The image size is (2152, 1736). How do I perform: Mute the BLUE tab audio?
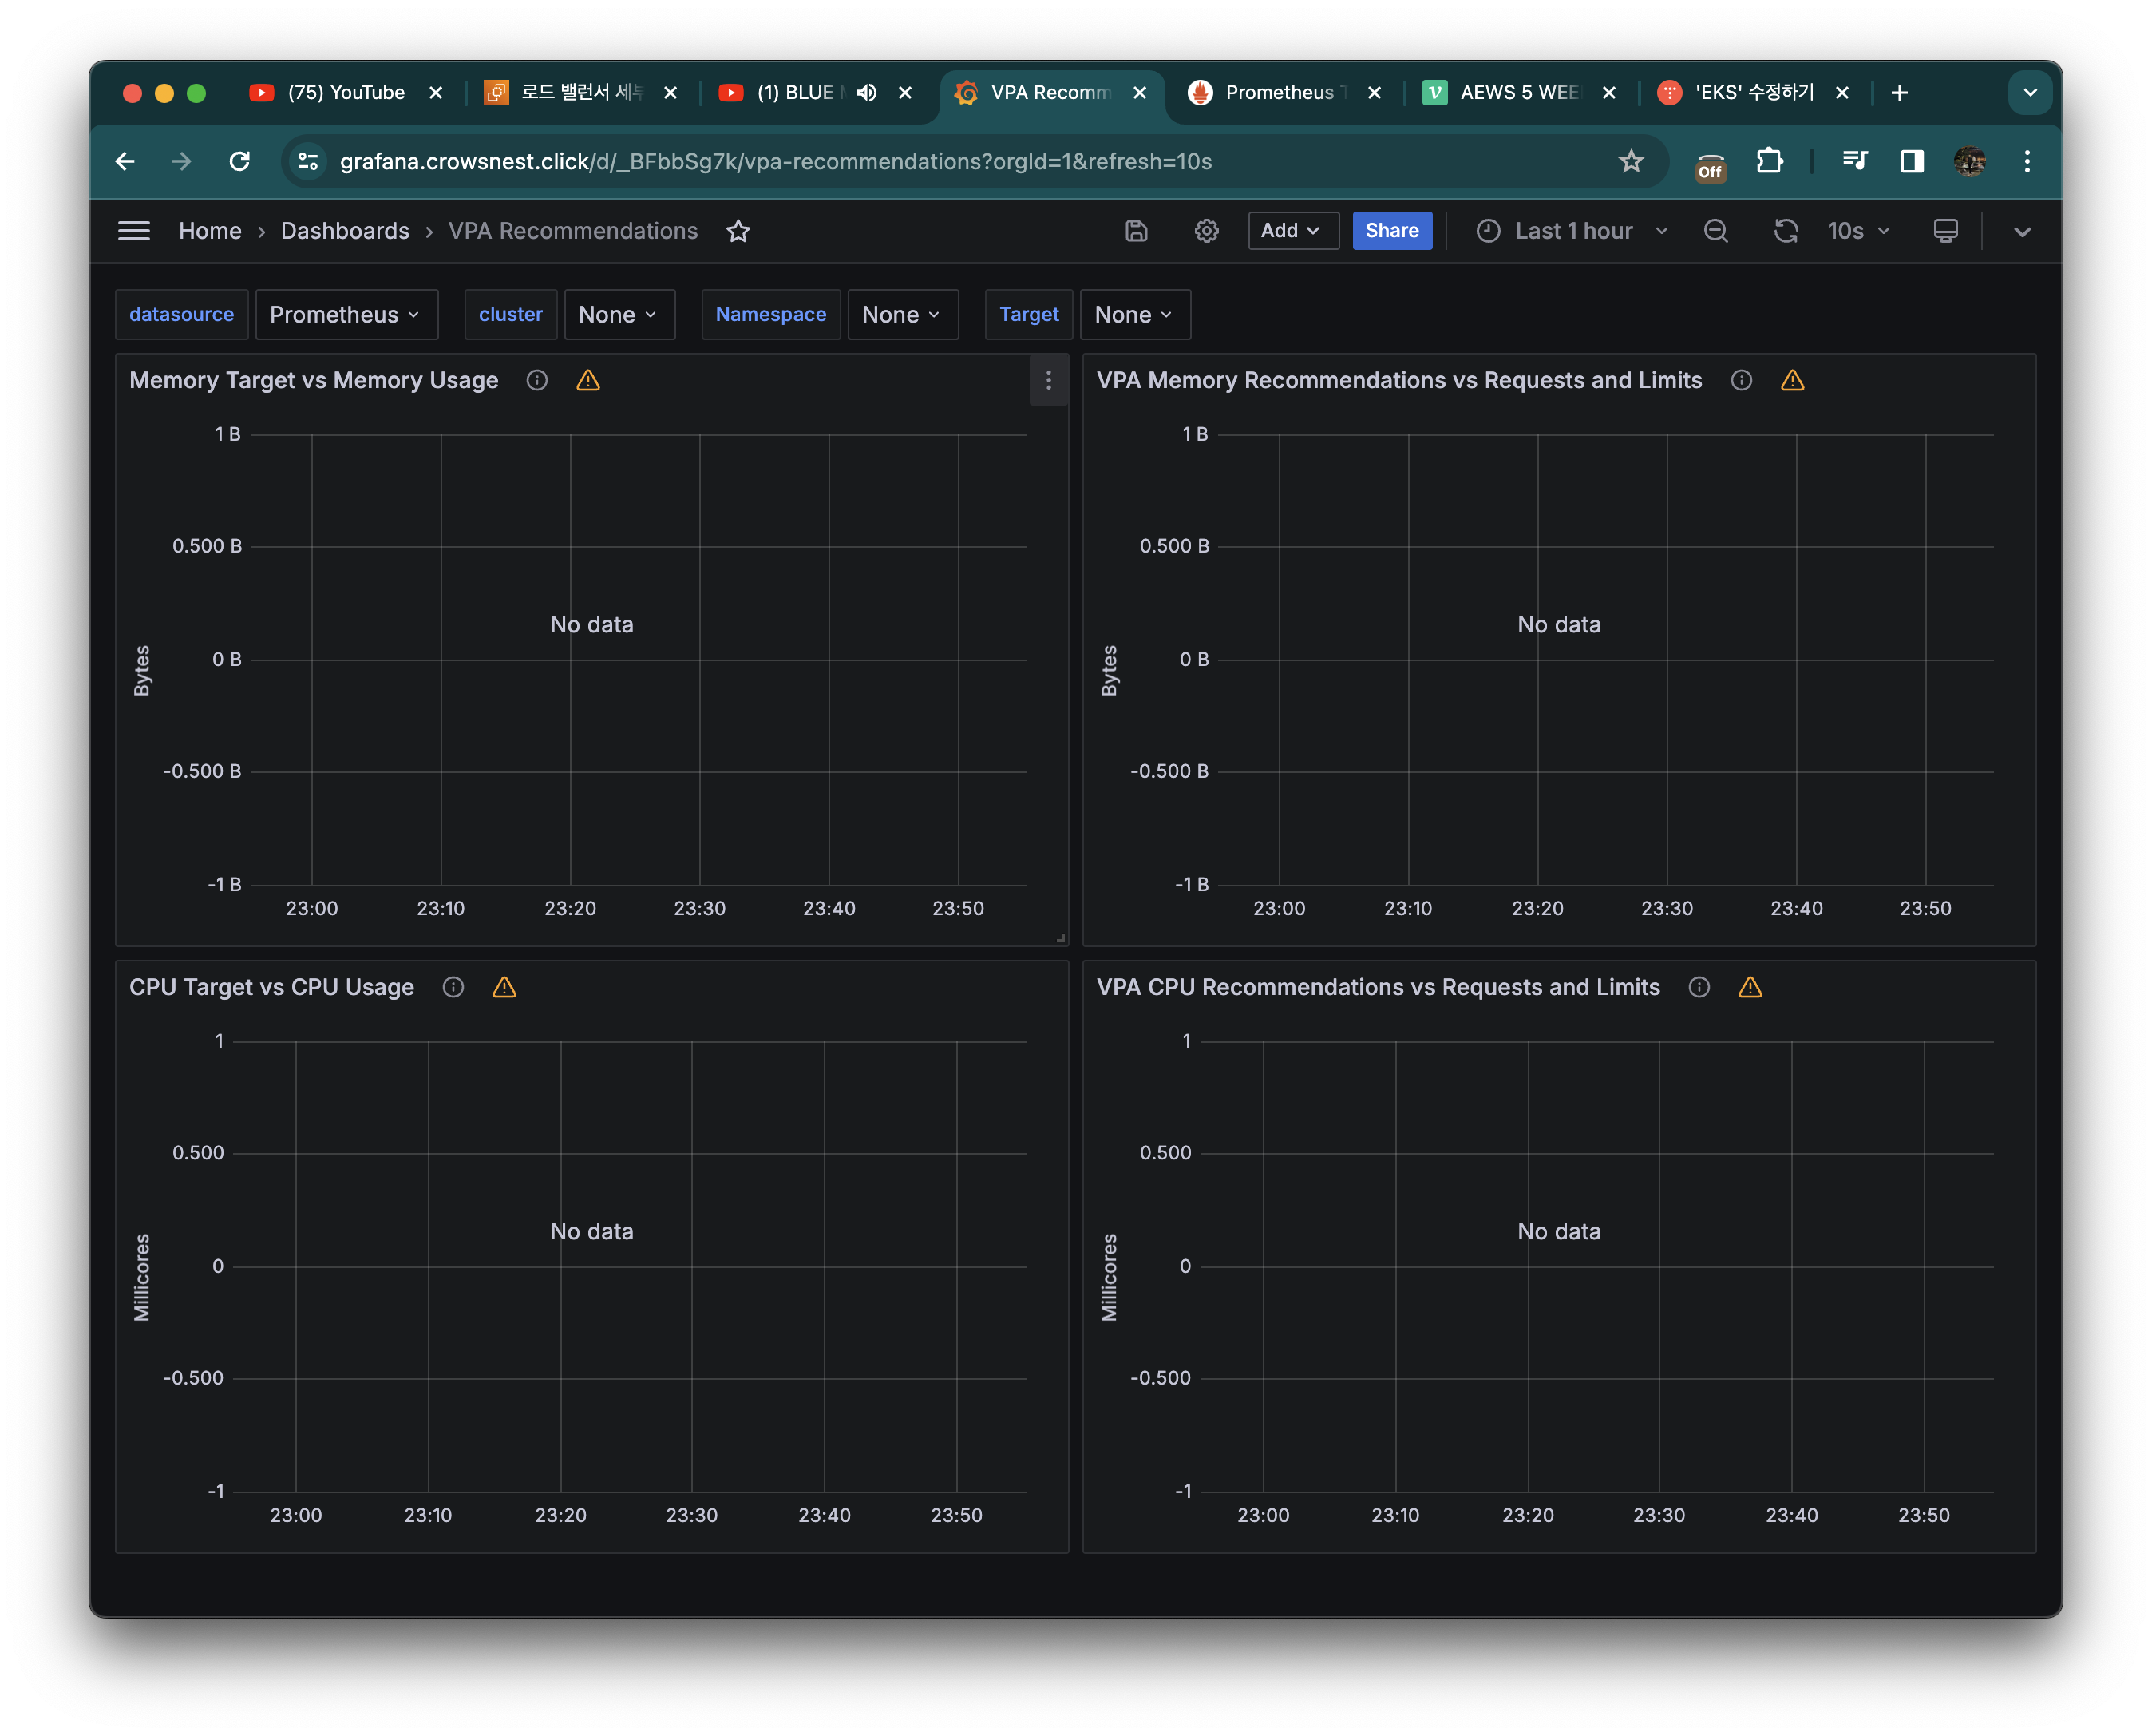[867, 93]
